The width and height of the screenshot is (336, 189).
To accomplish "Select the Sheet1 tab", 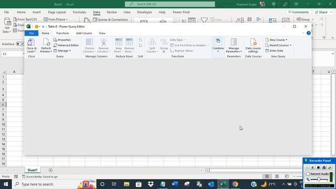I will (x=33, y=170).
